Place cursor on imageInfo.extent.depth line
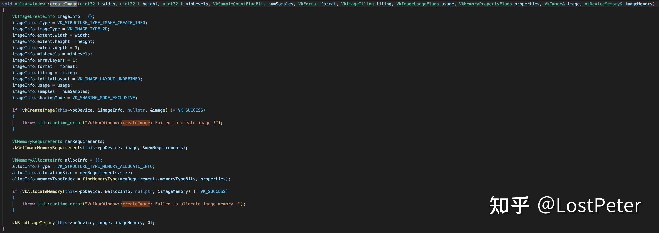 pyautogui.click(x=46, y=48)
